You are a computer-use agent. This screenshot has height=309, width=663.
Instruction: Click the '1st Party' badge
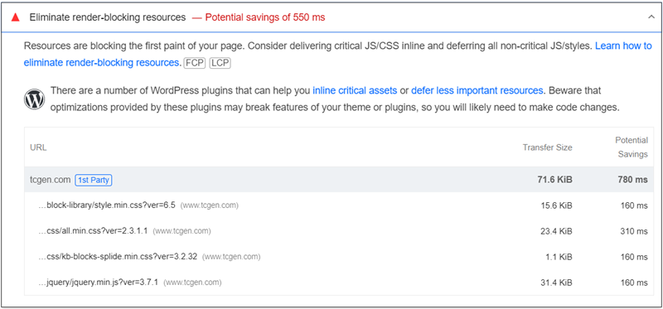click(x=94, y=180)
